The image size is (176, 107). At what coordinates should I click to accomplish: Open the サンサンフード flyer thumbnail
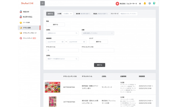pyautogui.click(x=52, y=87)
